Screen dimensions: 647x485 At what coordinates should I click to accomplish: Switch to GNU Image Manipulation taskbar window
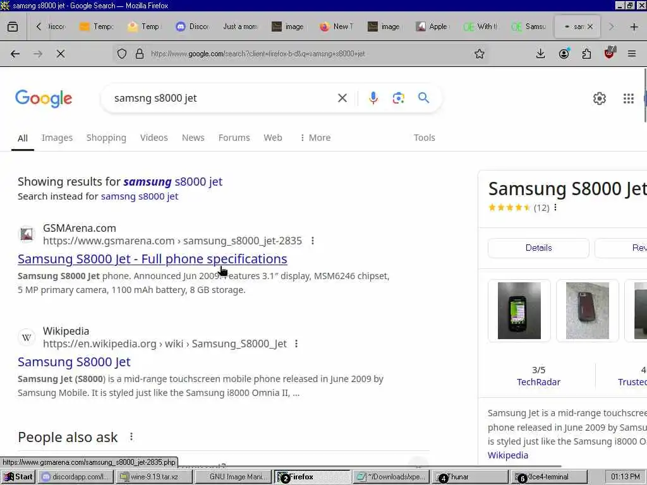pos(234,477)
